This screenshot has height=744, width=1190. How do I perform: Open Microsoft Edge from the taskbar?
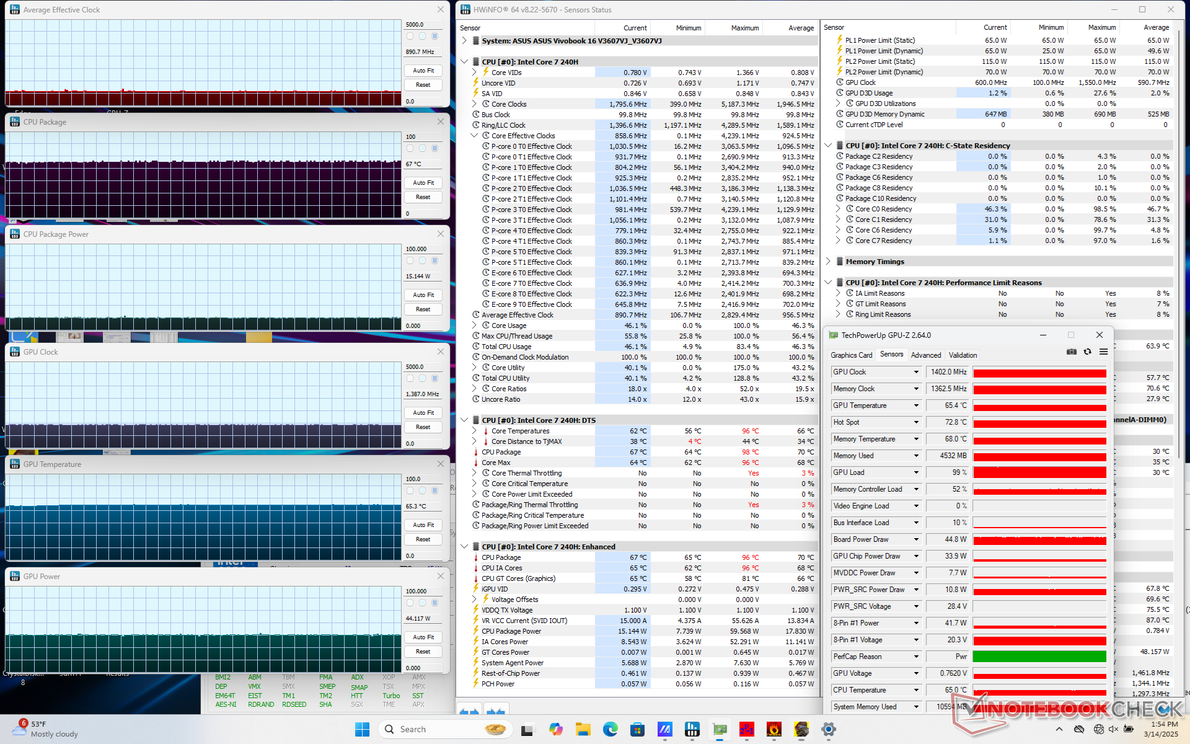pos(610,729)
